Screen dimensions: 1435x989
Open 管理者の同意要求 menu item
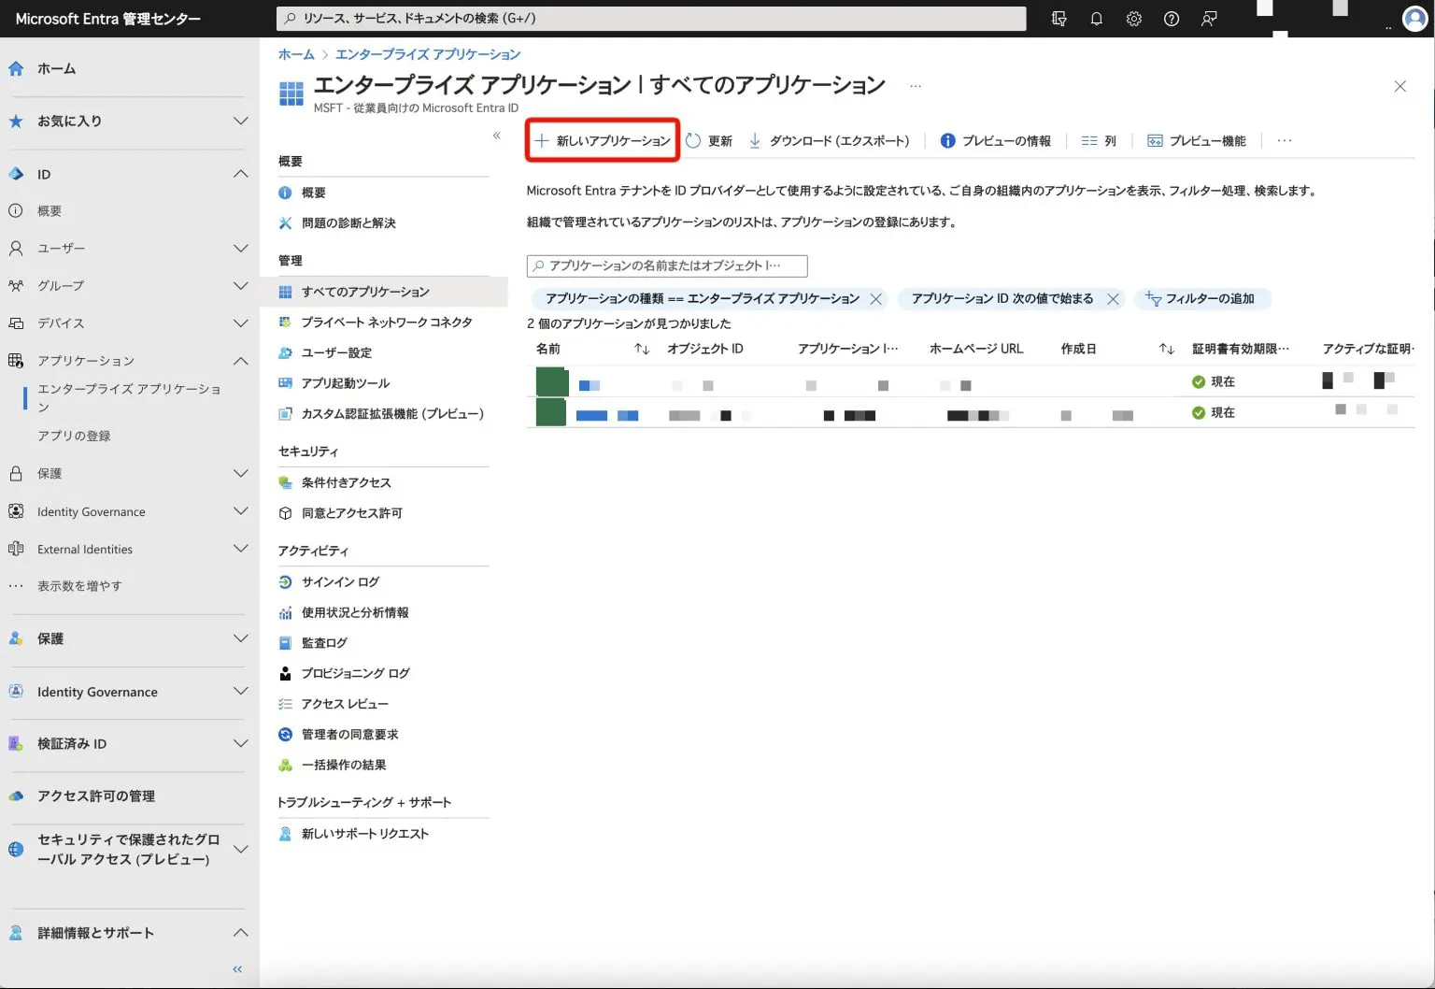tap(349, 735)
